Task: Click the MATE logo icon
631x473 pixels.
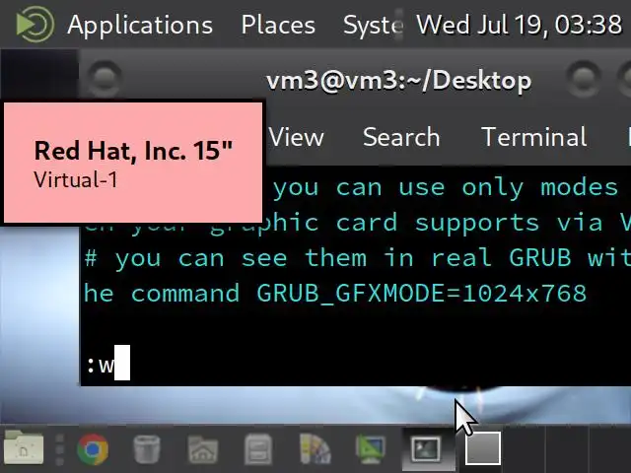Action: tap(35, 24)
